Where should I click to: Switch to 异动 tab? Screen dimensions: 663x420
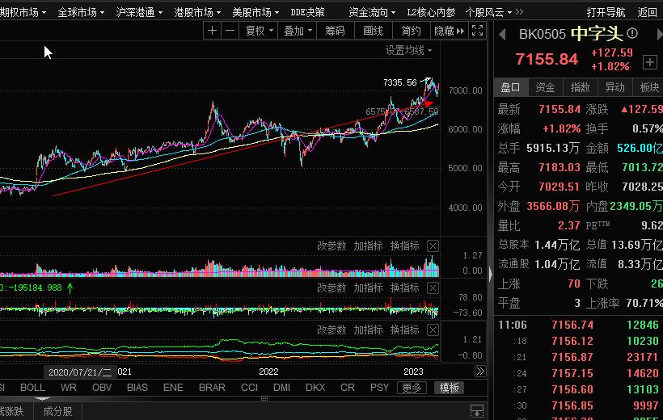coord(614,87)
